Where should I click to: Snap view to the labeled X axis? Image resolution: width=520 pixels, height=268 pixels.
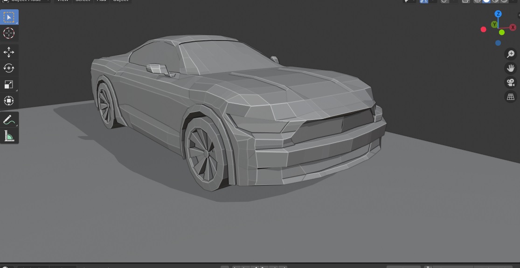513,27
